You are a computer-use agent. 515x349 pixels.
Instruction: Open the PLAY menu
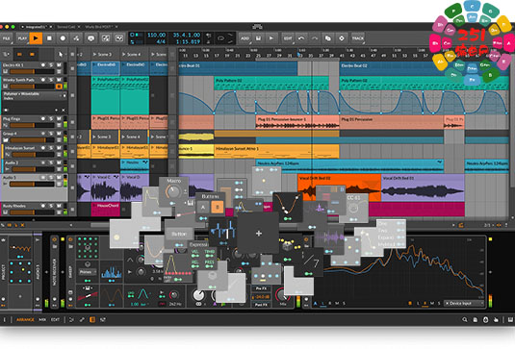pyautogui.click(x=22, y=38)
